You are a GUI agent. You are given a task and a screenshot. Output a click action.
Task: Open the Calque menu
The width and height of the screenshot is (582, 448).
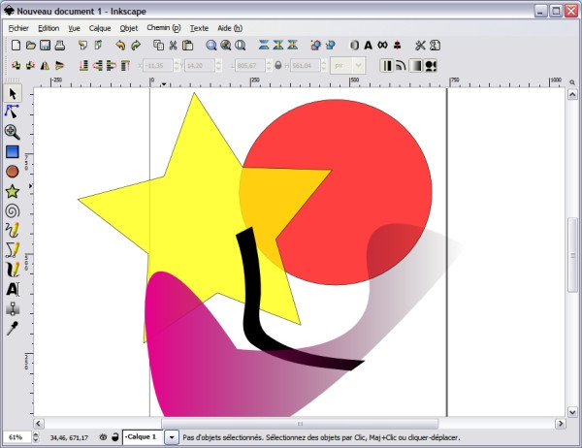coord(100,28)
